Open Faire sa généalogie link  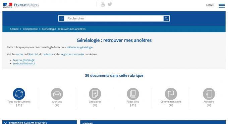pyautogui.click(x=24, y=60)
